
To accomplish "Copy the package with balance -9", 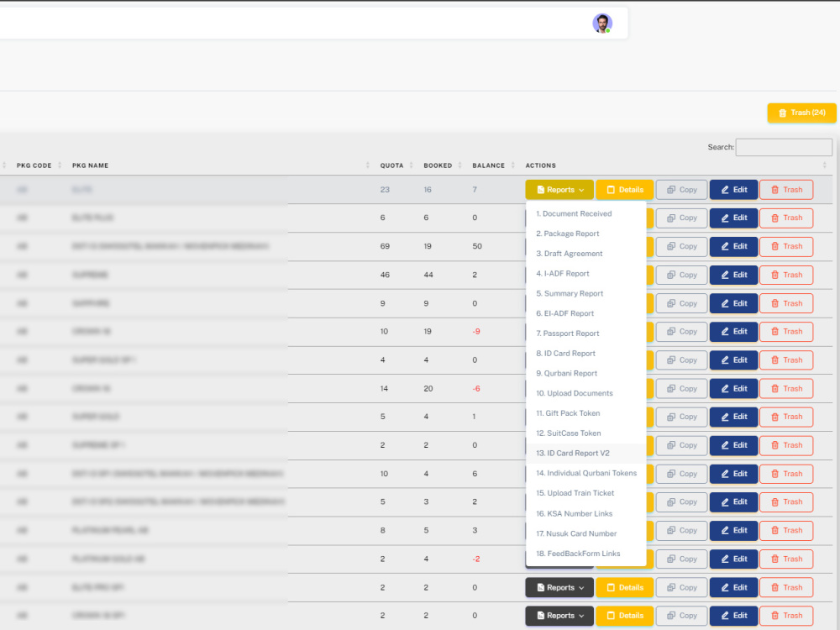I will coord(681,332).
